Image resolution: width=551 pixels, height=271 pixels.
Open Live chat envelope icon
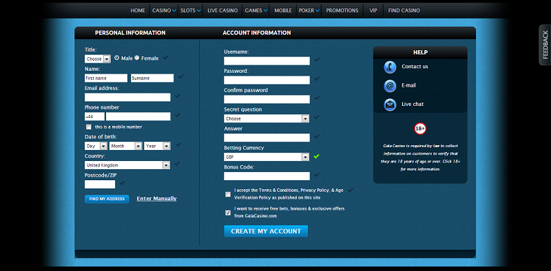pyautogui.click(x=390, y=105)
